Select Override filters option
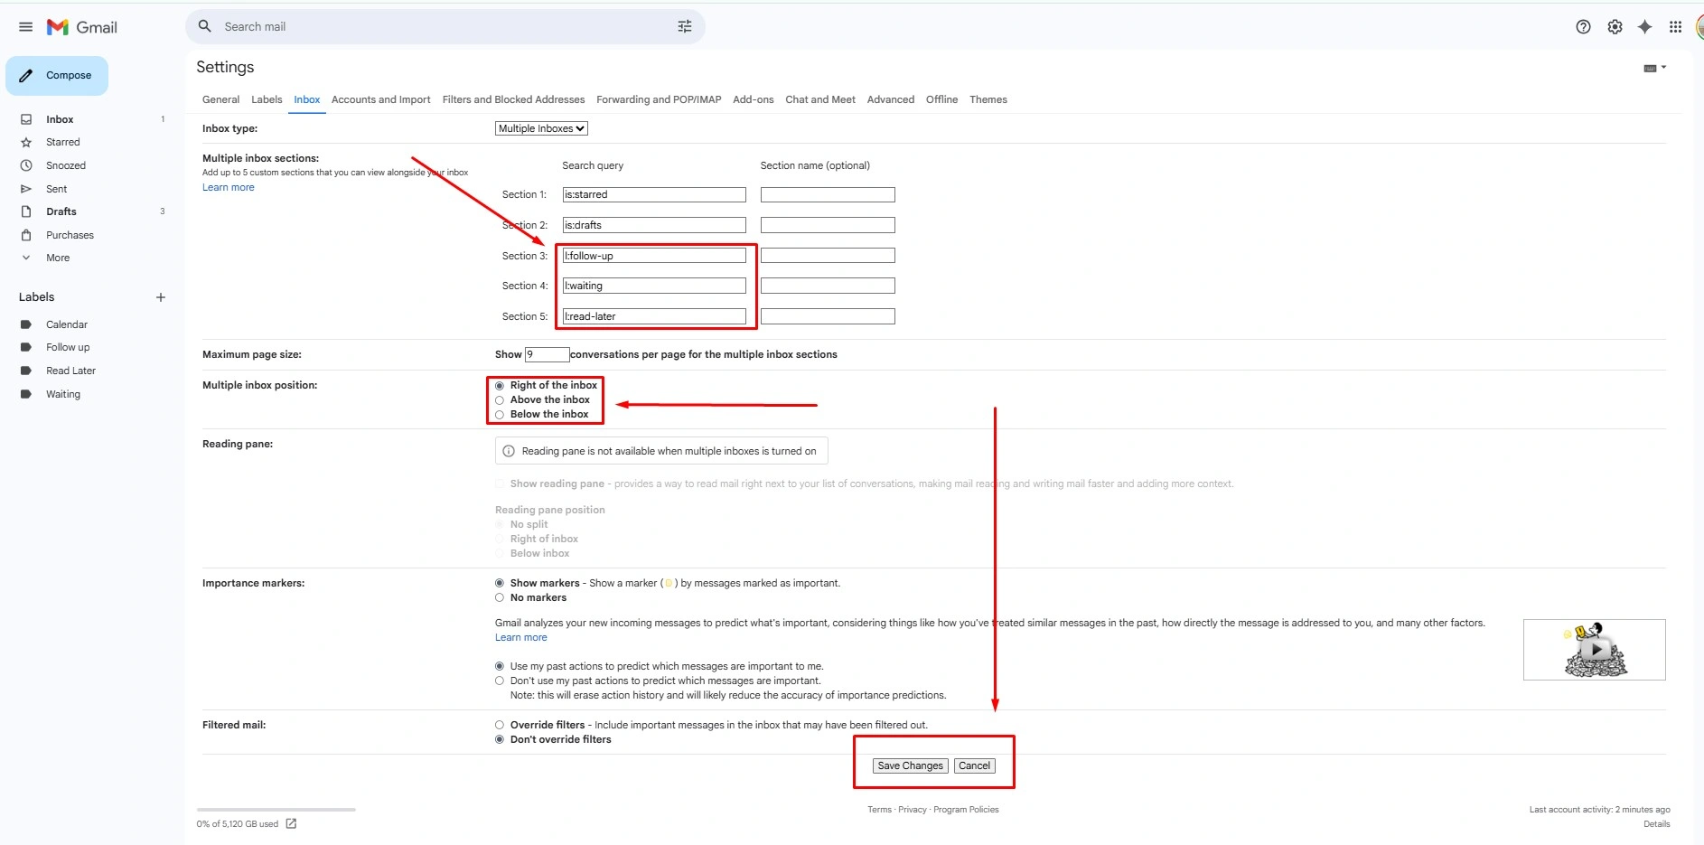Viewport: 1704px width, 845px height. (500, 725)
